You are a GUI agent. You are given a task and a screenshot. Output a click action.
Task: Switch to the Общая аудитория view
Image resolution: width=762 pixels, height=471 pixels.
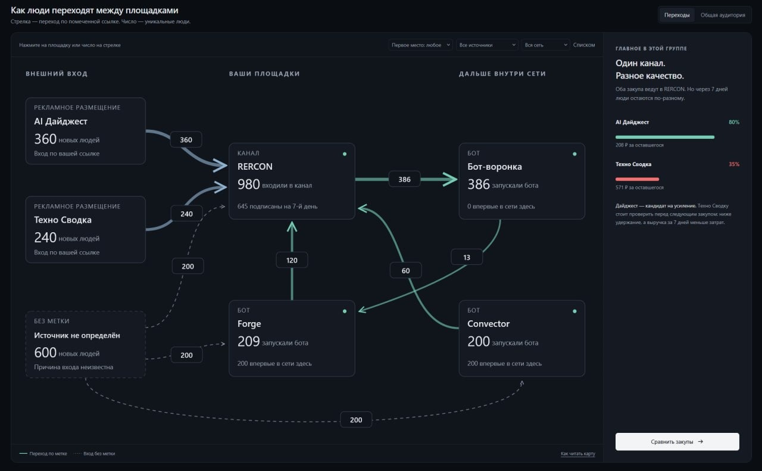723,15
